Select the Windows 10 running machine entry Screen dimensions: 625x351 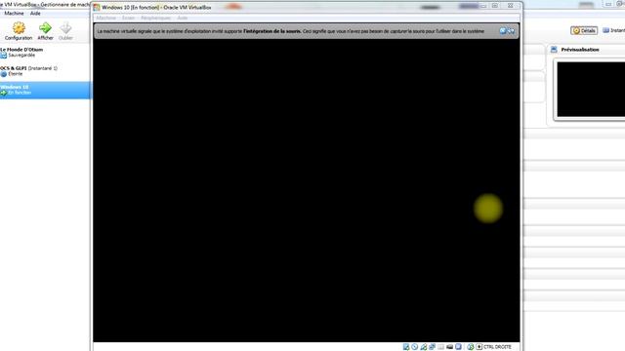46,90
